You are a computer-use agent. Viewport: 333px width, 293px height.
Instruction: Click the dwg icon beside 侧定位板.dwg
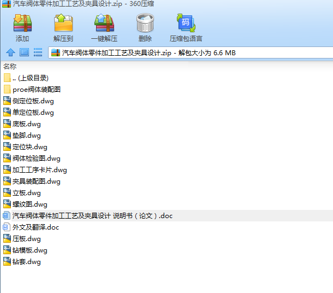pyautogui.click(x=7, y=101)
